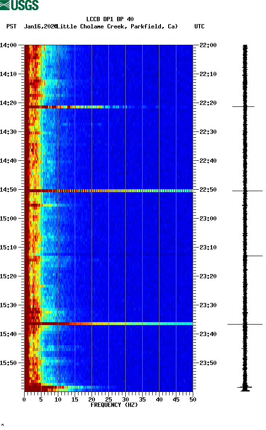Click the 'PST' timezone label
The image size is (266, 430).
point(11,26)
